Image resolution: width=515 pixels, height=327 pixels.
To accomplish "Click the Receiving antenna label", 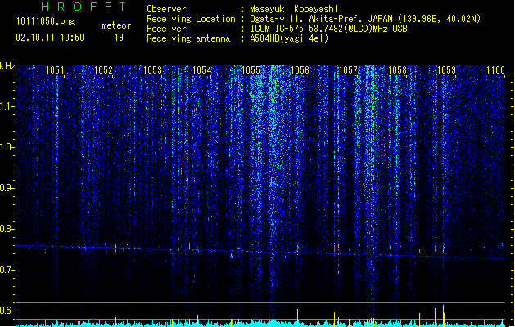I will (188, 38).
